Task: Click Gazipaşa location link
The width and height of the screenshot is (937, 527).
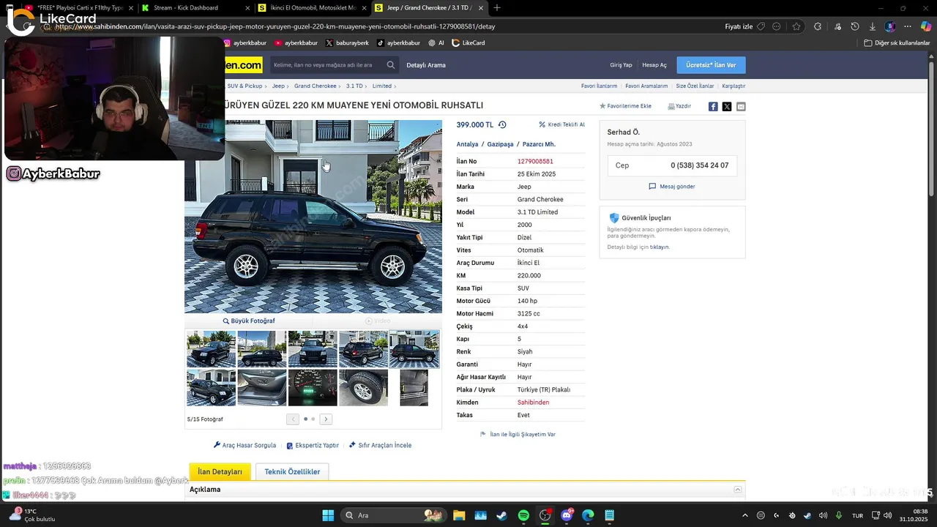Action: point(500,144)
